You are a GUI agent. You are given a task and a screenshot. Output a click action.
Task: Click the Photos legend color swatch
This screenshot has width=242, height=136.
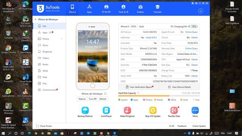[144, 100]
